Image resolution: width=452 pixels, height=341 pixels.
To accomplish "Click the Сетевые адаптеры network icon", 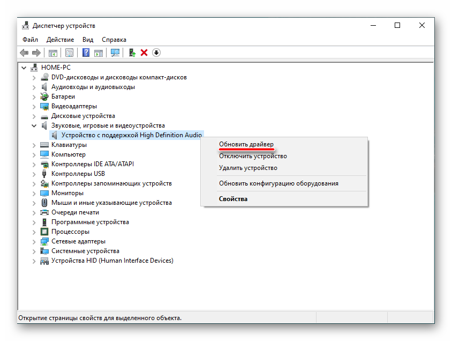I will pos(44,241).
